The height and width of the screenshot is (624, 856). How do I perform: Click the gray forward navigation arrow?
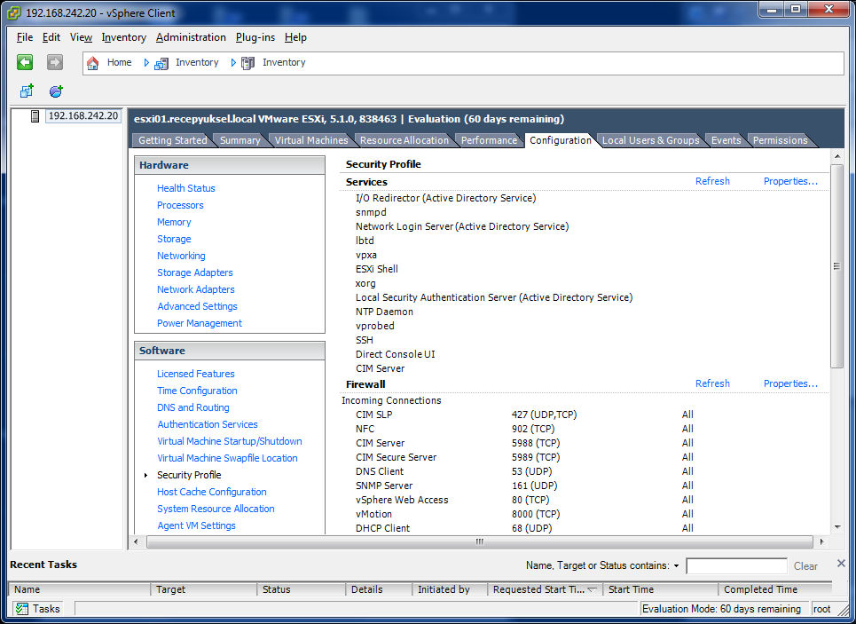[55, 62]
